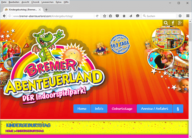Click the page vertical scrollbar thumb
The image size is (192, 138).
coord(190,32)
